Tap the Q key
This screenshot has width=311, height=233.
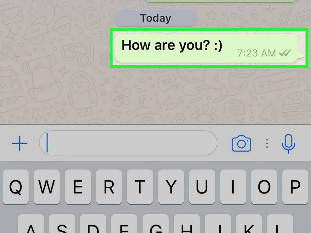coord(16,187)
